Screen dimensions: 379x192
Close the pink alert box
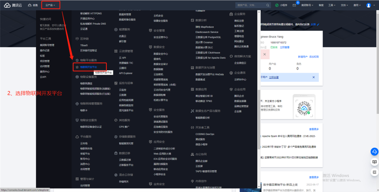click(x=265, y=54)
